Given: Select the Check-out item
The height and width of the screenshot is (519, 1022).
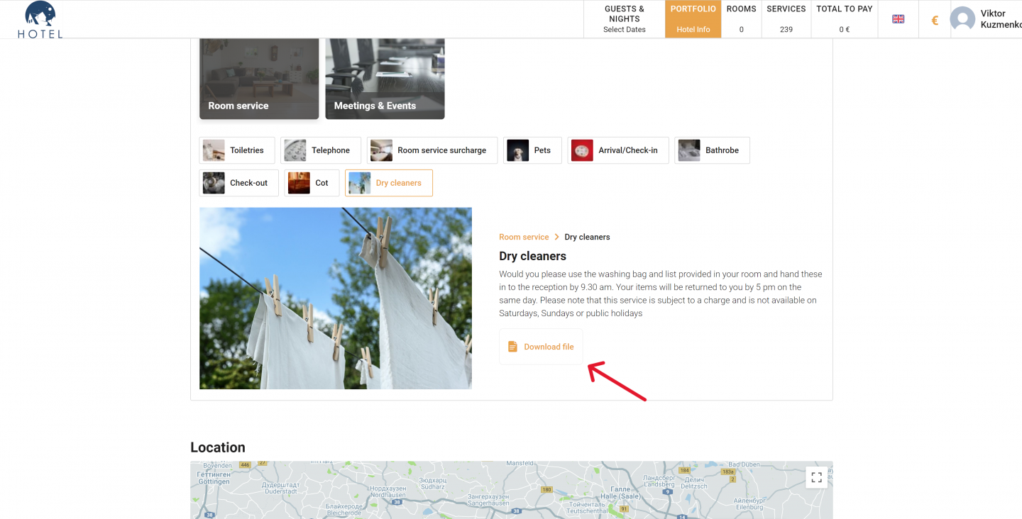Looking at the screenshot, I should [239, 183].
